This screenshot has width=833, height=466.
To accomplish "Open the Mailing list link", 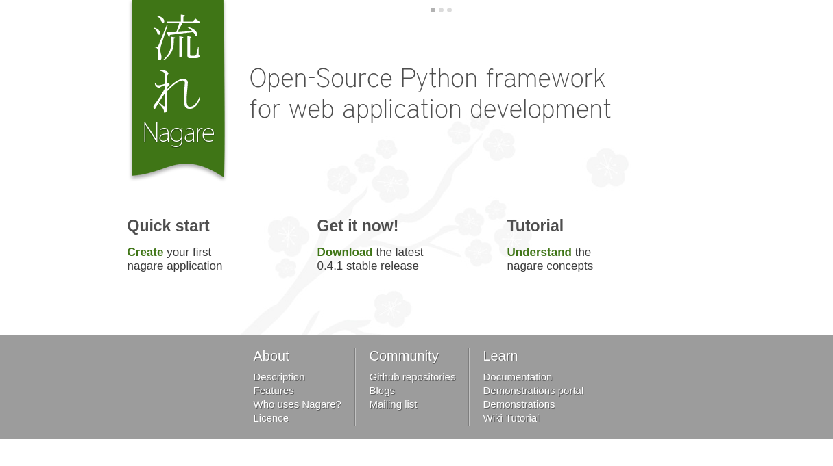I will click(393, 404).
